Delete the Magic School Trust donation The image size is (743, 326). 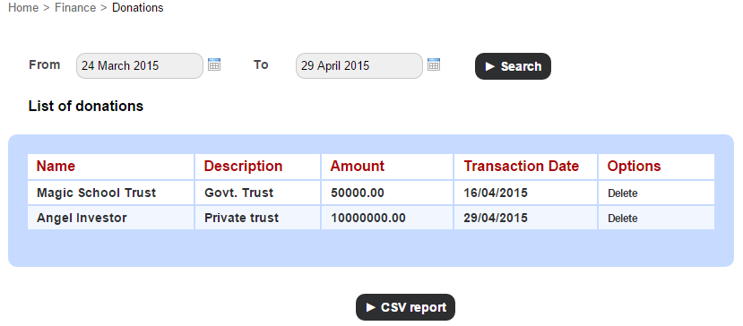click(622, 193)
